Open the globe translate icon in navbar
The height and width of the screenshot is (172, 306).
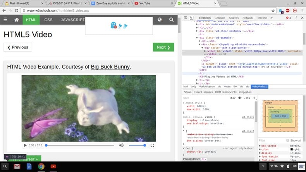[160, 19]
